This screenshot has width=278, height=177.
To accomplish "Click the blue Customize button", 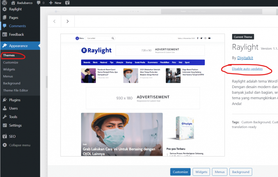I will [180, 172].
